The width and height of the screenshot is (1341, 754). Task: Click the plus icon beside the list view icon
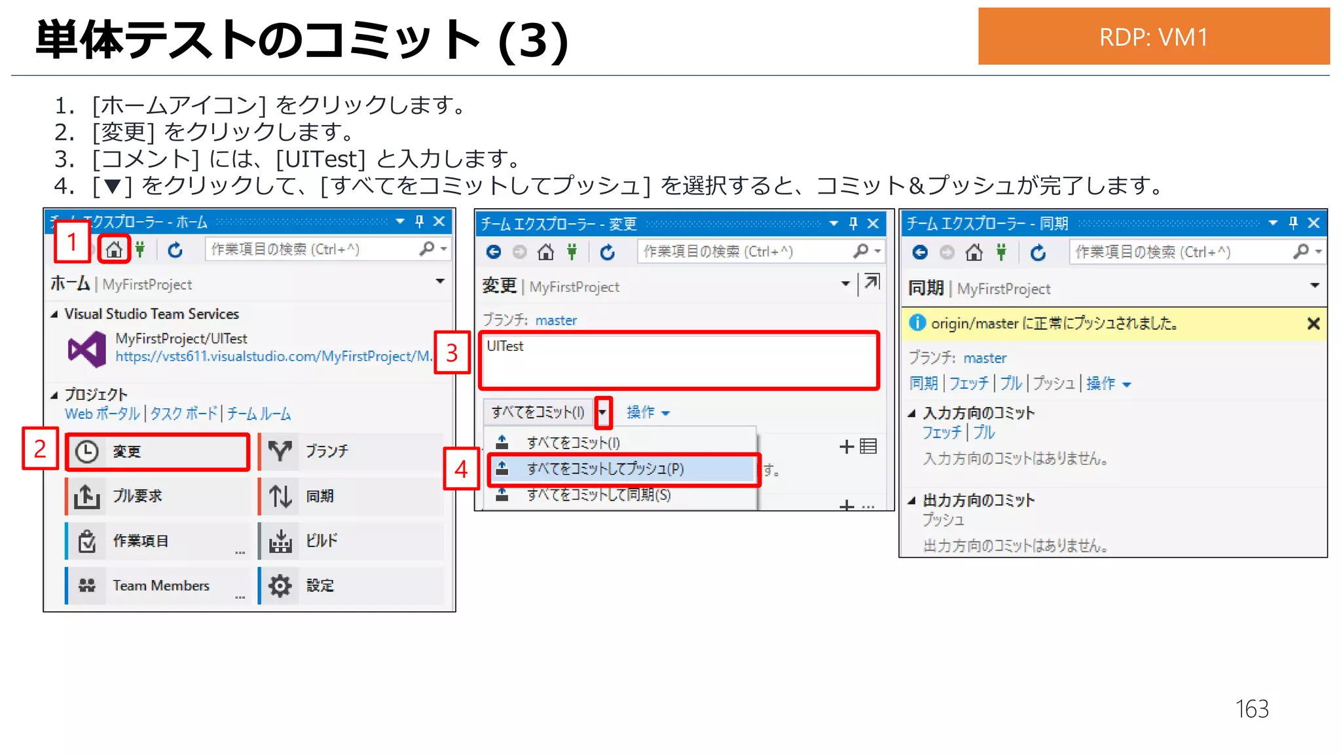(847, 446)
